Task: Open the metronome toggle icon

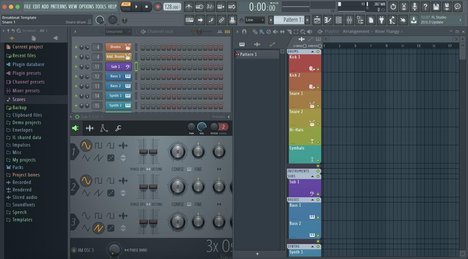Action: click(x=189, y=6)
